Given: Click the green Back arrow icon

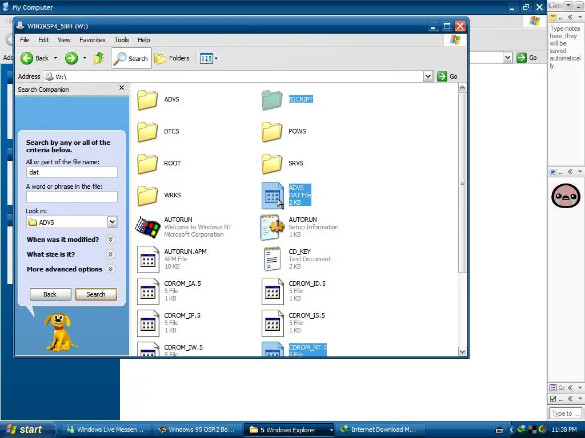Looking at the screenshot, I should pyautogui.click(x=26, y=58).
